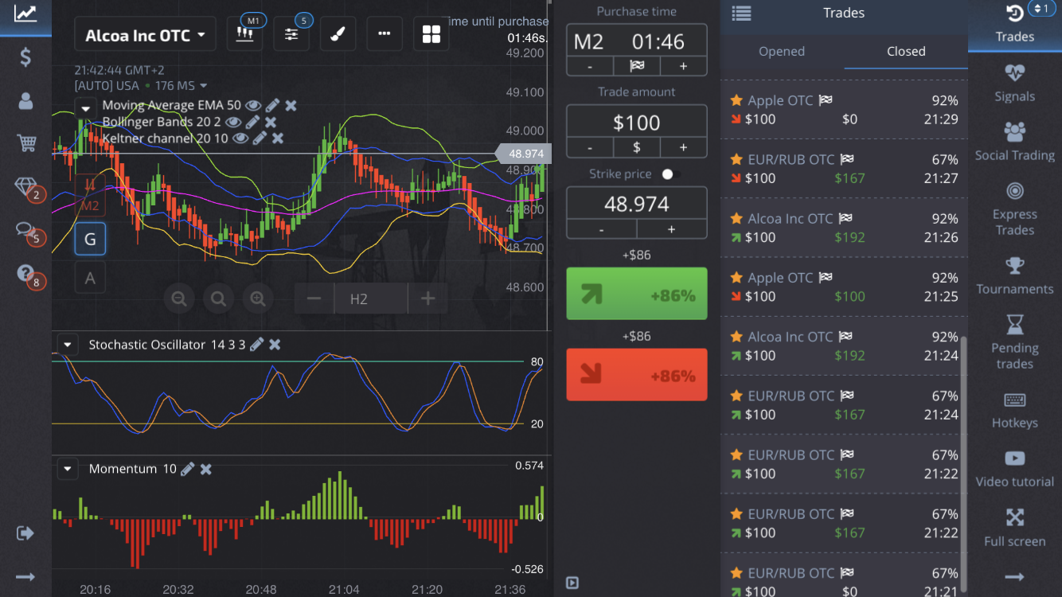
Task: Open Video tutorial
Action: point(1015,469)
